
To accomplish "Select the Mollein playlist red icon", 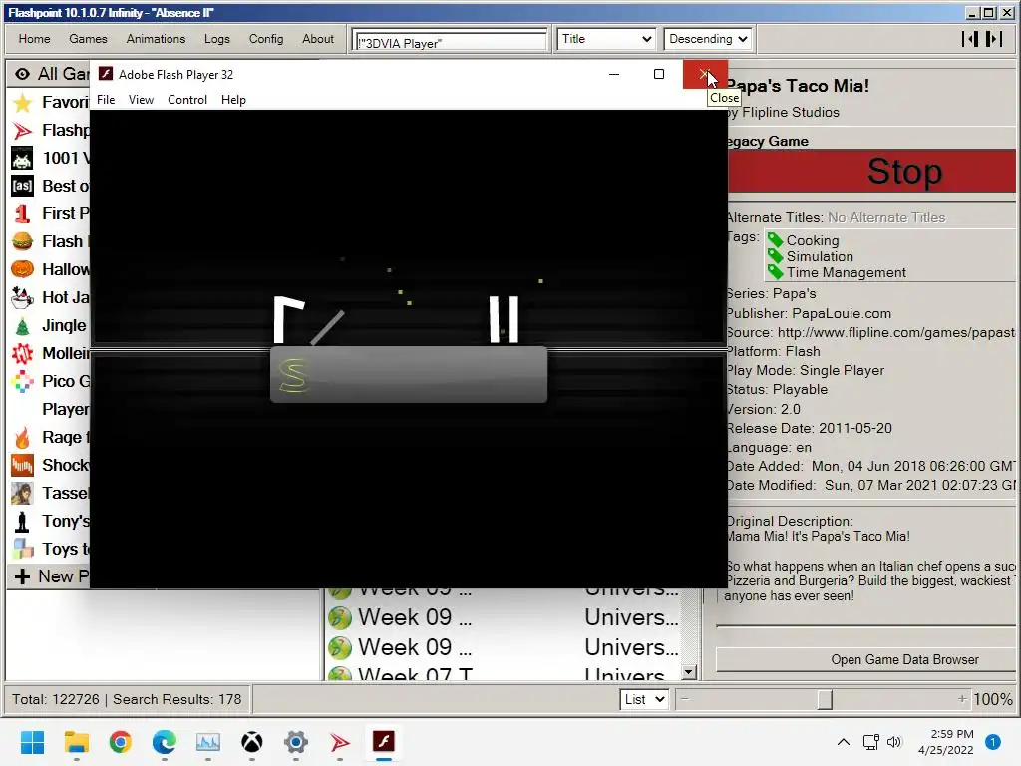I will click(22, 354).
